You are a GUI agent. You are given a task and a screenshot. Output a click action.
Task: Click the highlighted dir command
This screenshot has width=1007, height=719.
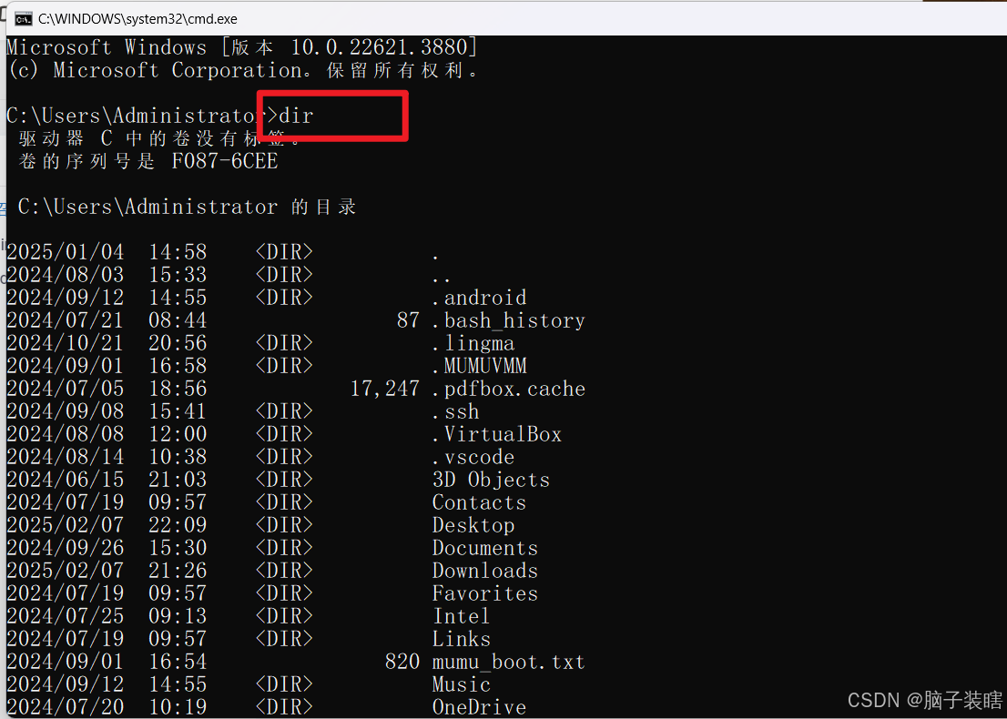292,116
